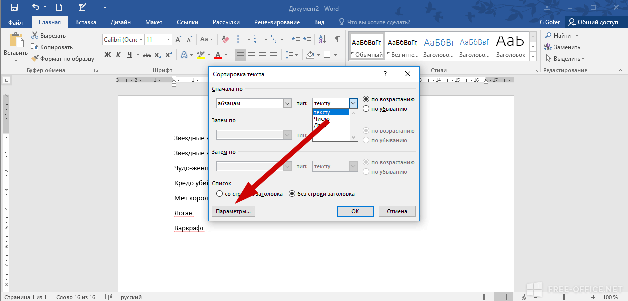The height and width of the screenshot is (301, 628).
Task: Open the Файл menu
Action: (15, 22)
